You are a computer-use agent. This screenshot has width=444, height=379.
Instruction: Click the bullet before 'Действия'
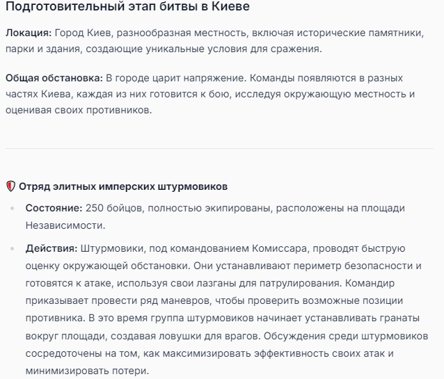(x=12, y=248)
